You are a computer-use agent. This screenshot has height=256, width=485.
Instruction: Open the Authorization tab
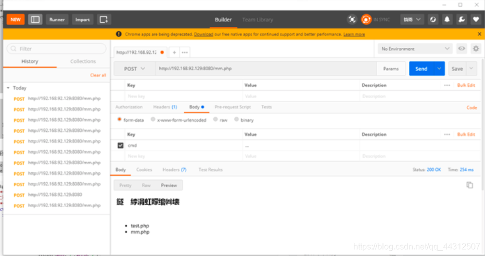129,107
